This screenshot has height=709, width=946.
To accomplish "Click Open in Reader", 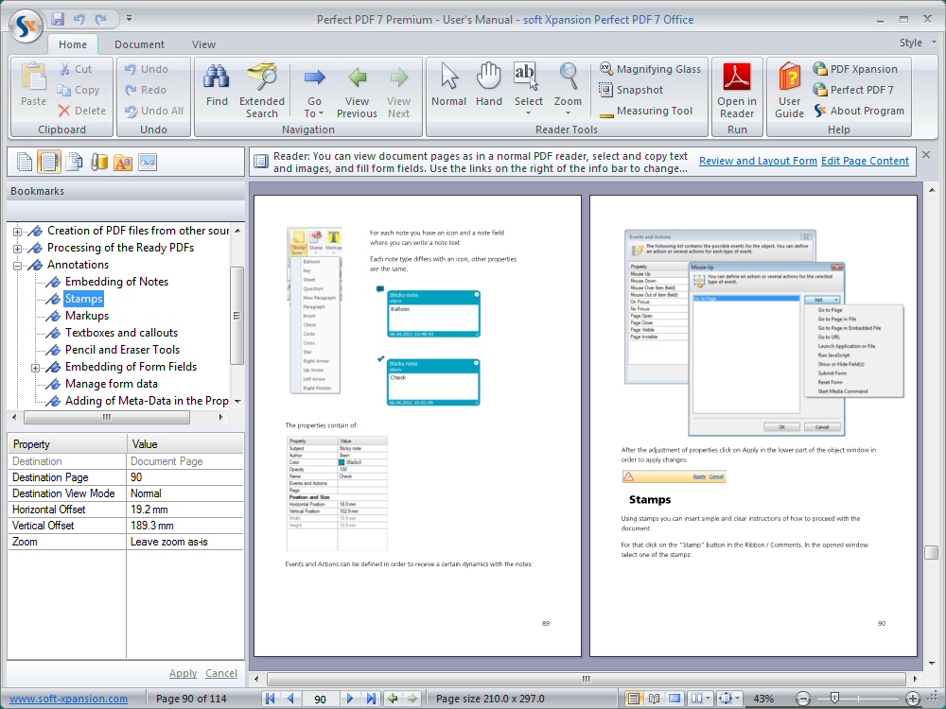I will point(737,91).
